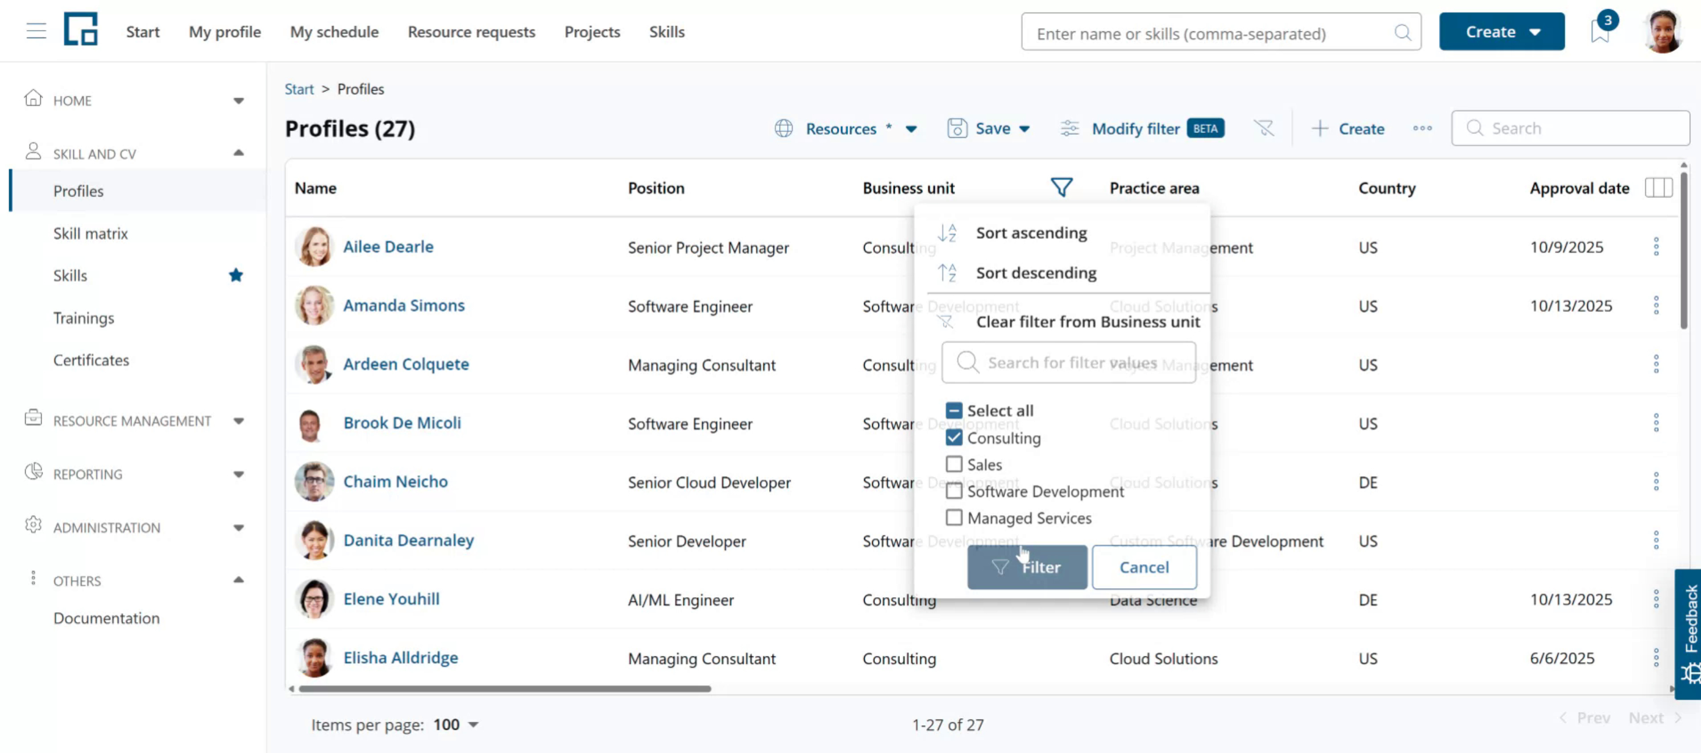Uncheck the Consulting checkbox

953,438
